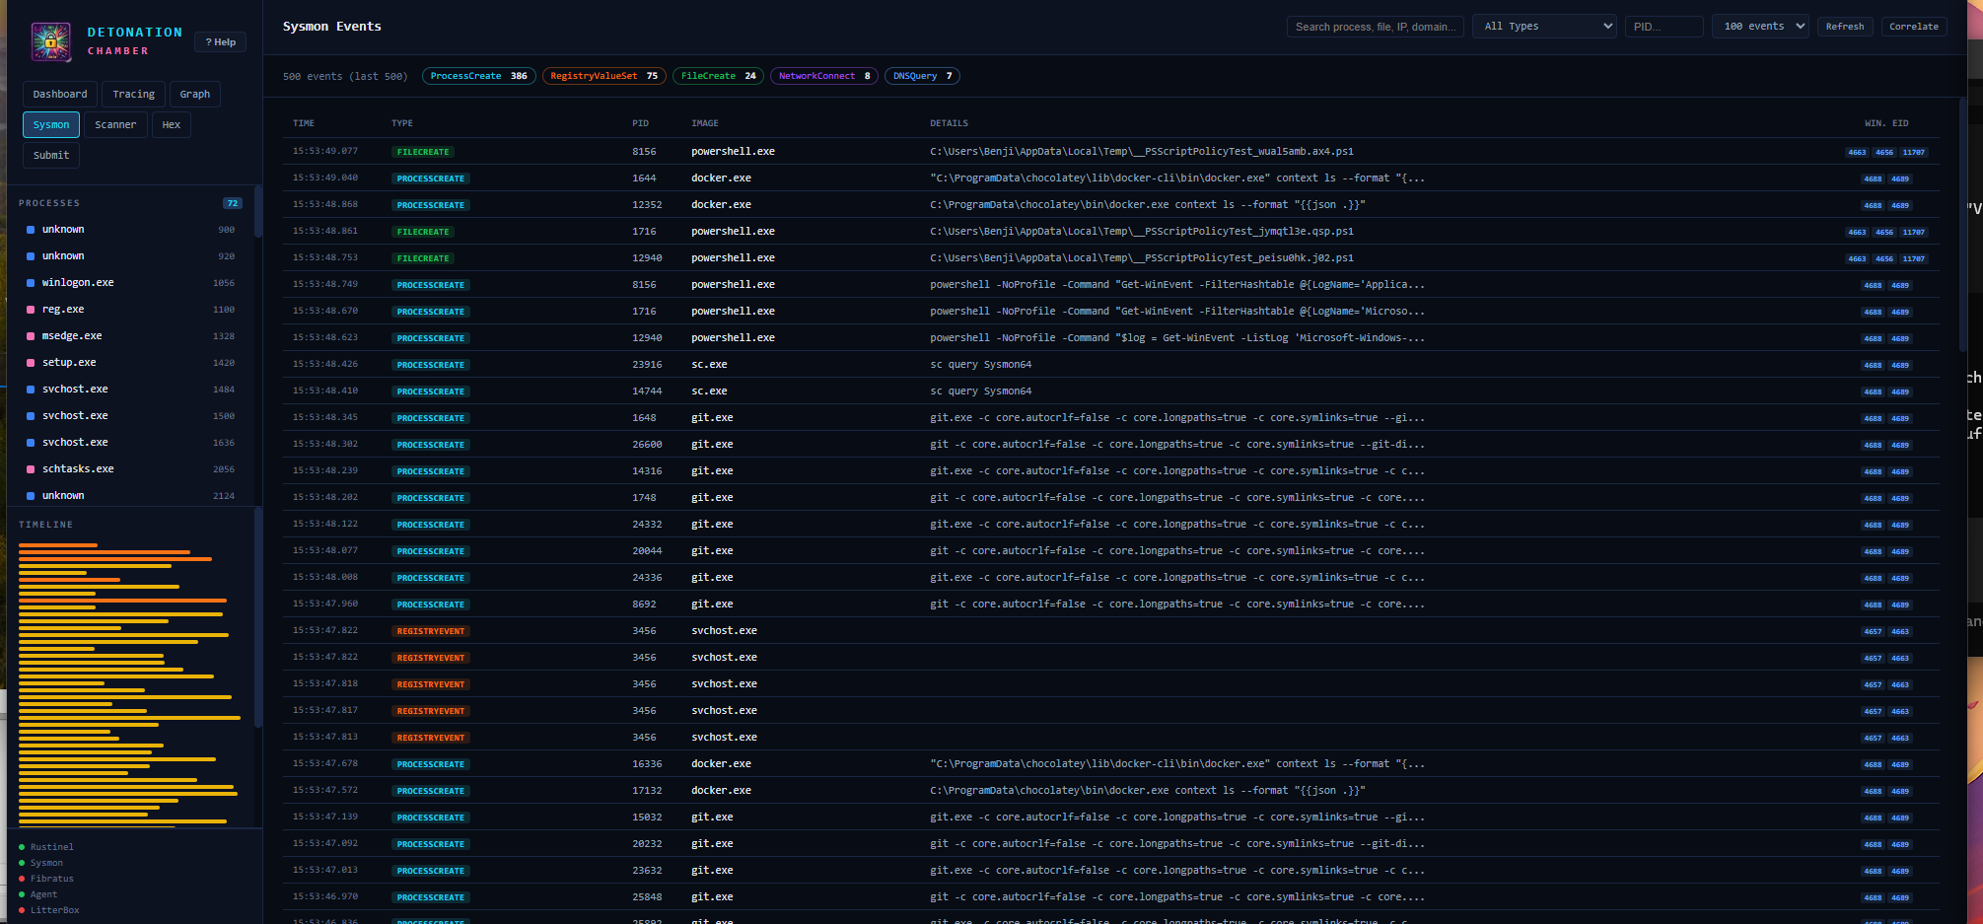Click the blue marker beside svchost.exe 1636
The width and height of the screenshot is (1983, 924).
31,443
